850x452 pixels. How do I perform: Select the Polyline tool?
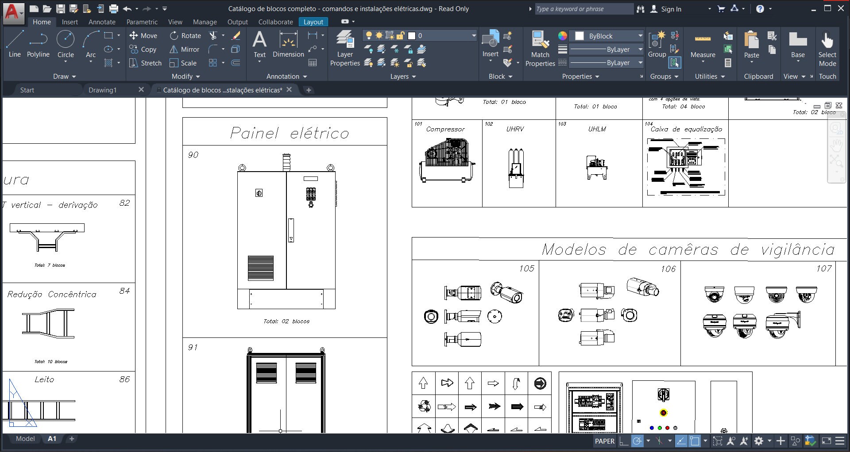click(x=38, y=43)
